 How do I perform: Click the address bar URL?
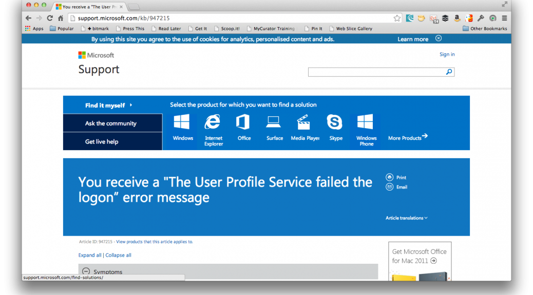[x=124, y=18]
